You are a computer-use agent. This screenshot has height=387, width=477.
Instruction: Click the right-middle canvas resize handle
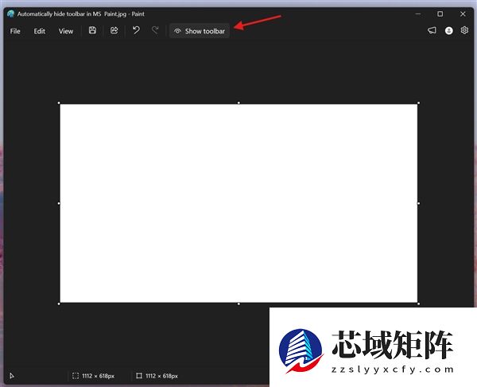(x=419, y=203)
